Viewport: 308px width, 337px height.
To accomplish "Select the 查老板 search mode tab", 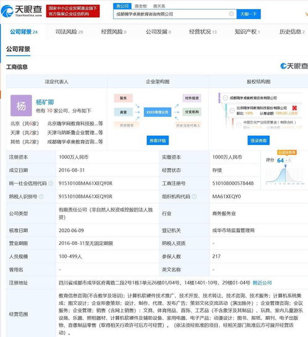I will tap(141, 6).
